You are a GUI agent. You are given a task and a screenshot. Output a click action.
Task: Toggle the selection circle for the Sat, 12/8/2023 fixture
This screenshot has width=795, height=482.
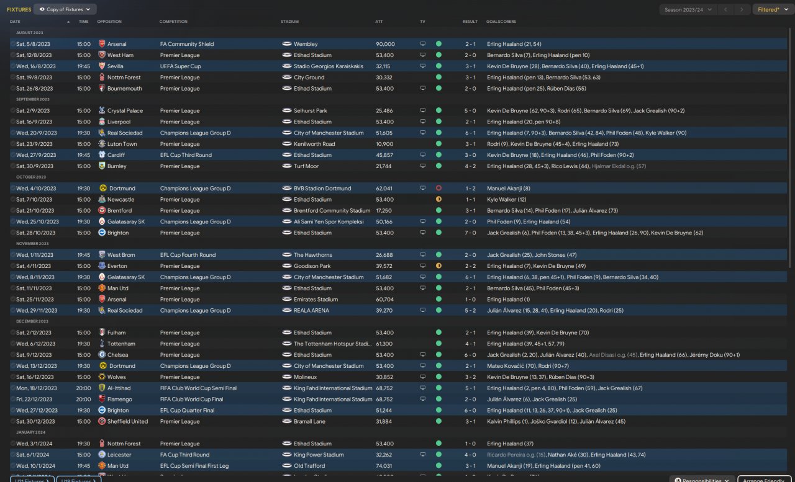click(12, 55)
